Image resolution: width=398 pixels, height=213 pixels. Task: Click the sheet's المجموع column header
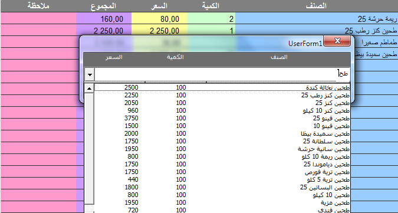(x=103, y=6)
